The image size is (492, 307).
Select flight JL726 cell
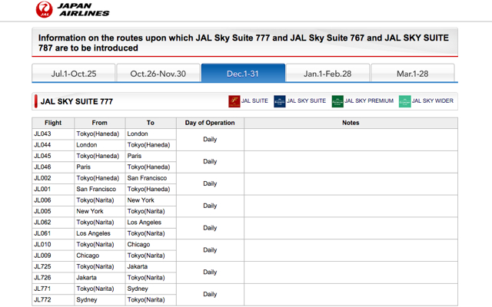(x=53, y=278)
